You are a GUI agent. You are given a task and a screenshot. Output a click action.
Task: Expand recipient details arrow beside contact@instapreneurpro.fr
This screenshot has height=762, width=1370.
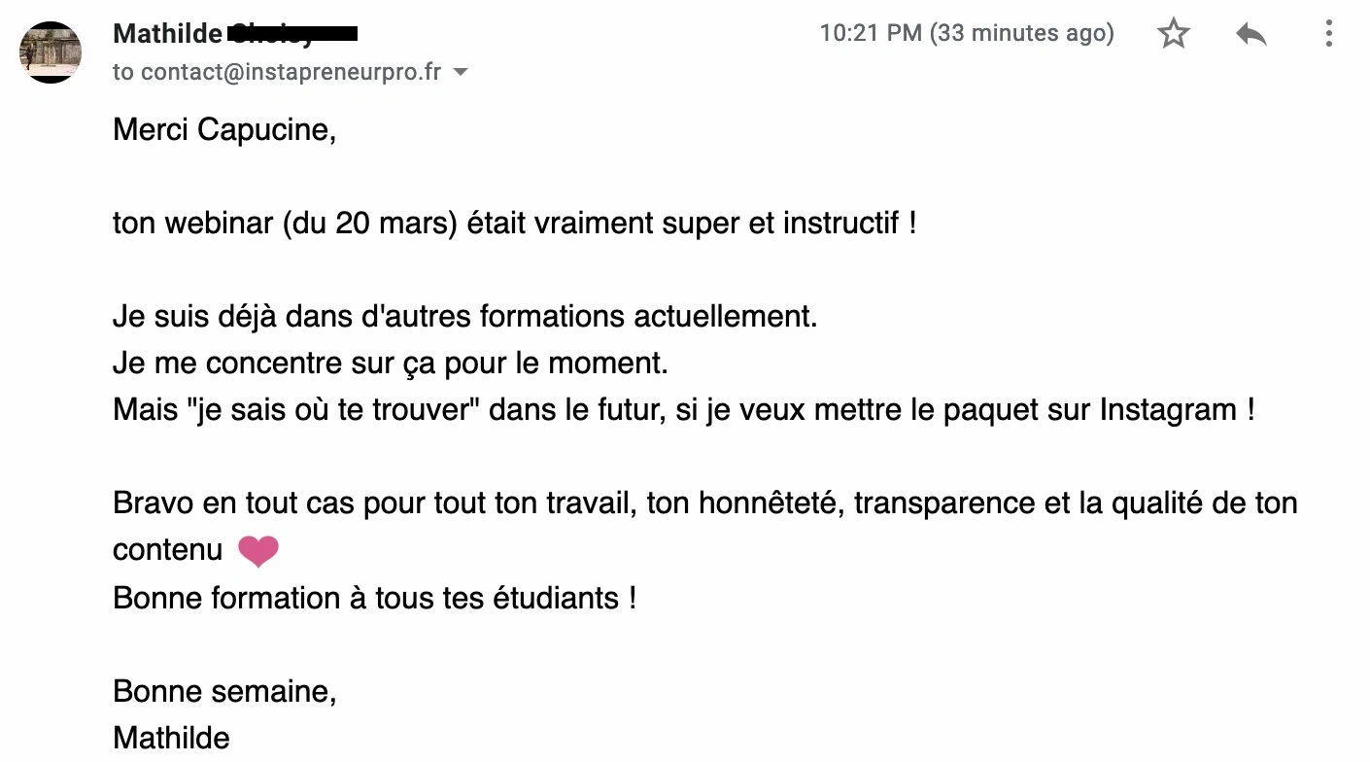[x=461, y=73]
